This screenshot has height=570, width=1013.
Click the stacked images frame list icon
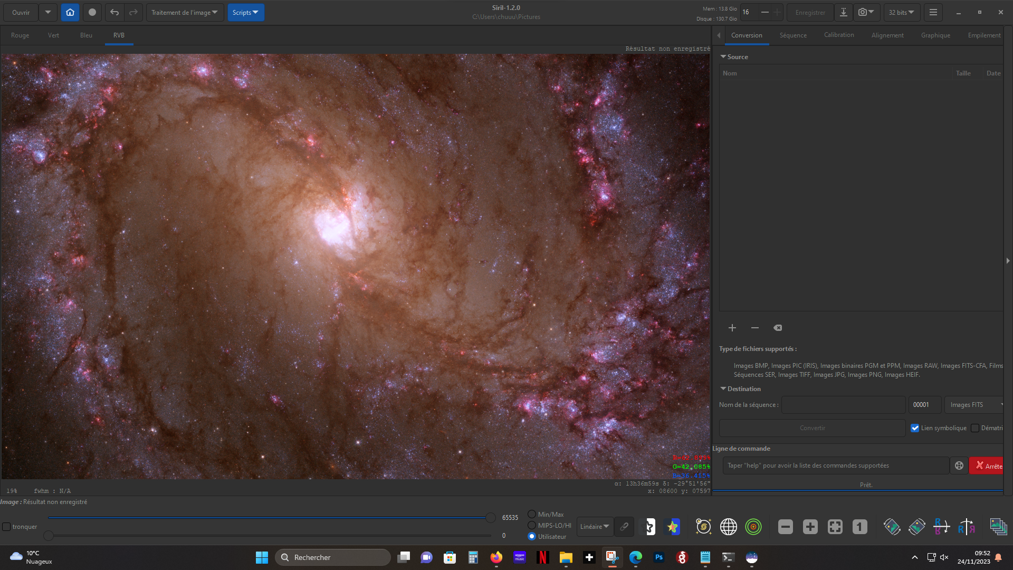pos(998,526)
